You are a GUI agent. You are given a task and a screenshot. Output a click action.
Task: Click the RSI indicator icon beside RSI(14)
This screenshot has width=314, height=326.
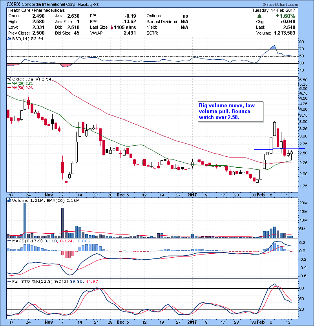pos(9,38)
